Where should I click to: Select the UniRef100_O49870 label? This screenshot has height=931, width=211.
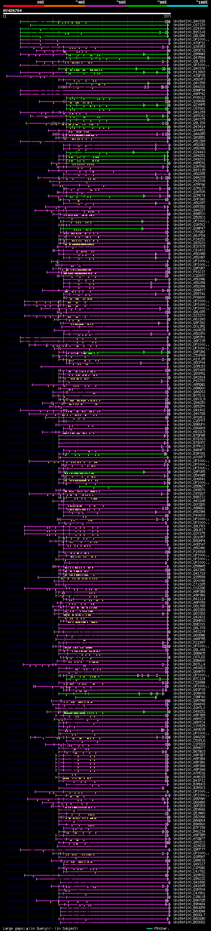pos(189,490)
